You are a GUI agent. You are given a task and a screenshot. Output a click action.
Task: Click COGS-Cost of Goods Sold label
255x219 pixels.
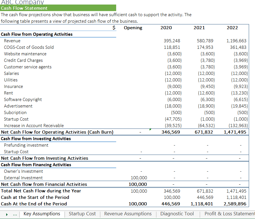coord(29,47)
